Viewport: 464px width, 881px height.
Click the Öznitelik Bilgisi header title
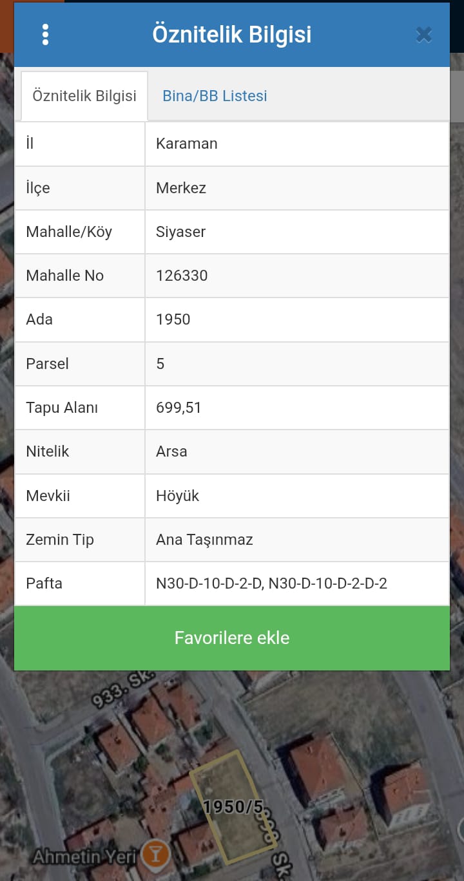coord(232,35)
